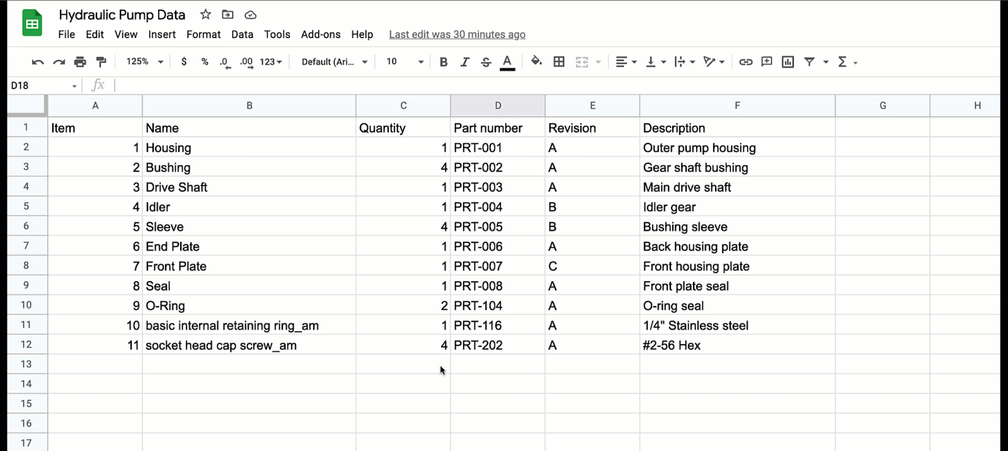This screenshot has width=1008, height=451.
Task: Select the cell containing PRT-007
Action: pos(497,266)
